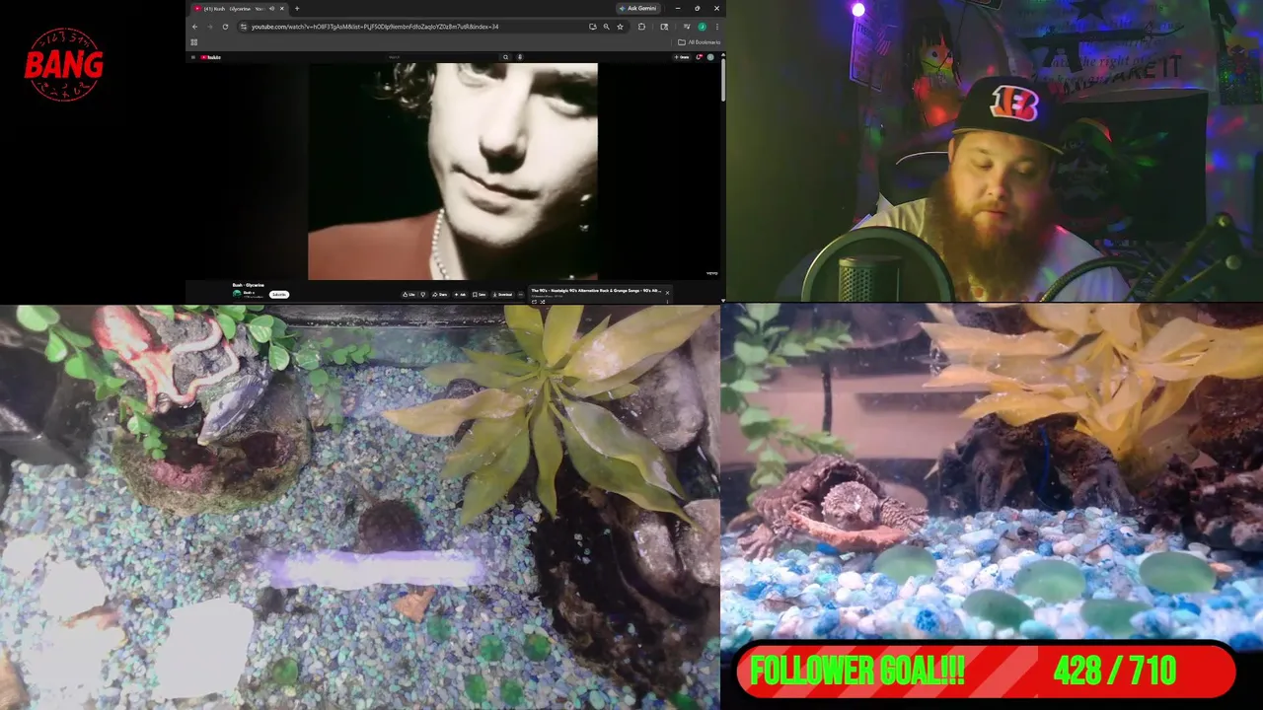Click the install/cast icon in the address bar
Screen dimensions: 1263x710
(x=593, y=27)
